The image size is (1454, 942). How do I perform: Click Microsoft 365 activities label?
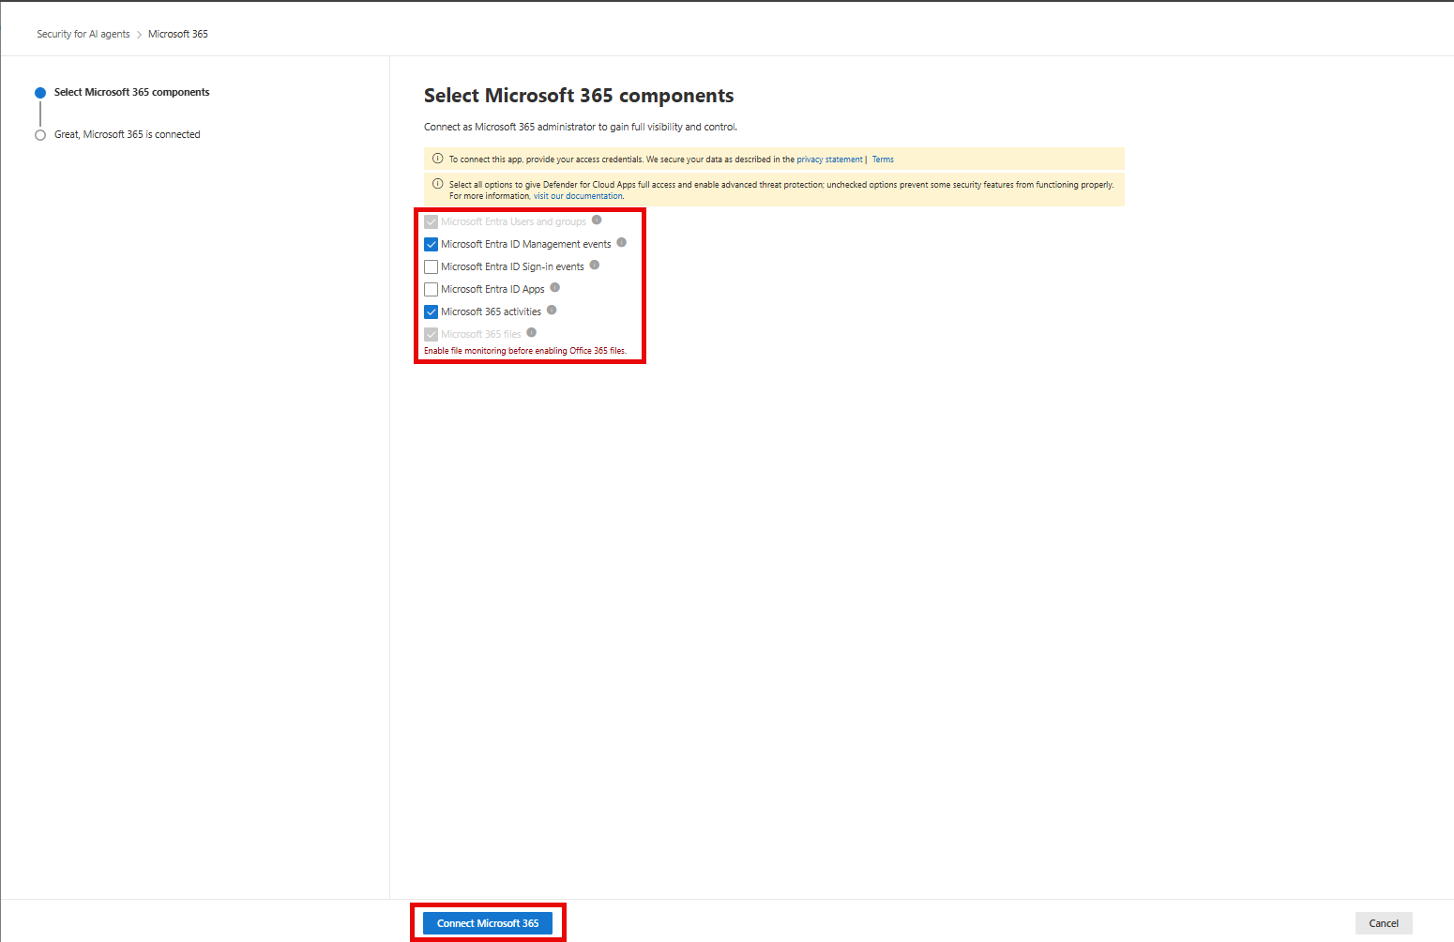pos(491,311)
